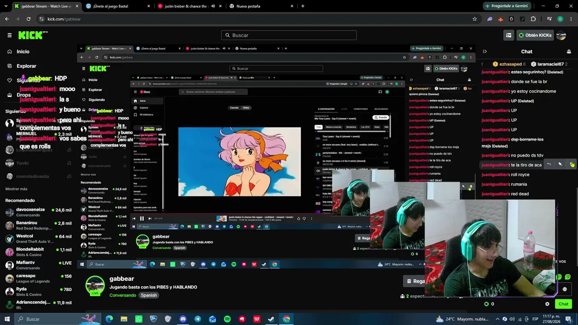Show hidden system tray icons

(x=497, y=319)
